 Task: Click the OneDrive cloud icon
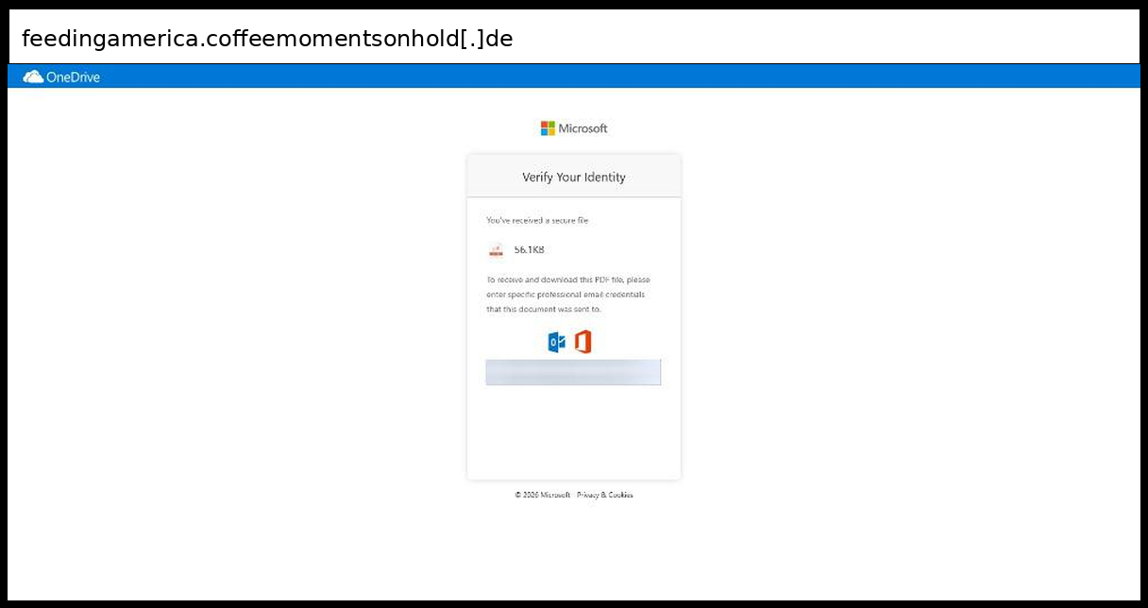[32, 76]
